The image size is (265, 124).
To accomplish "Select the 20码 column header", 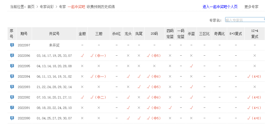I will (154, 34).
